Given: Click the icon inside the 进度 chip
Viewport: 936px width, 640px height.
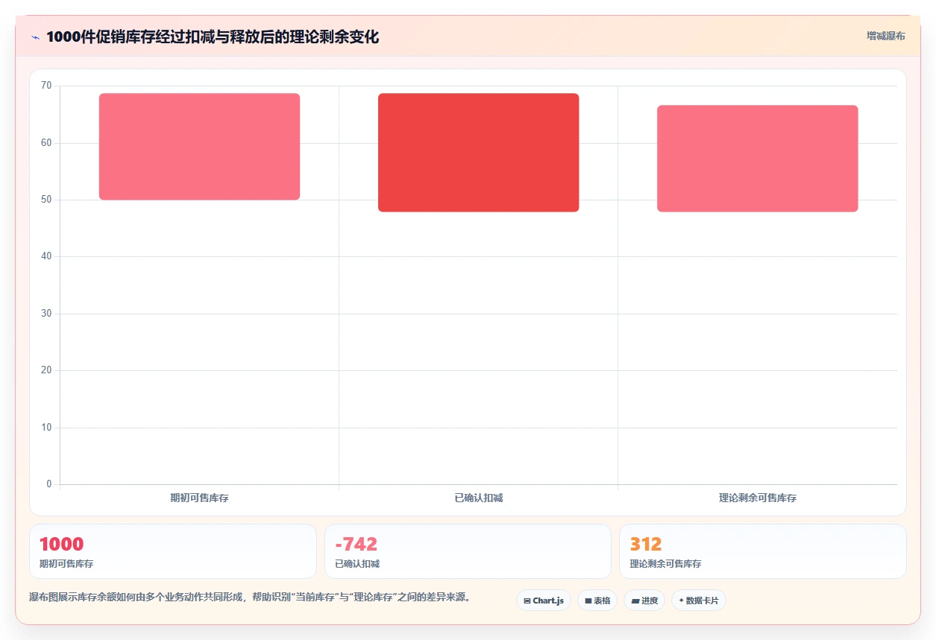Looking at the screenshot, I should point(635,601).
